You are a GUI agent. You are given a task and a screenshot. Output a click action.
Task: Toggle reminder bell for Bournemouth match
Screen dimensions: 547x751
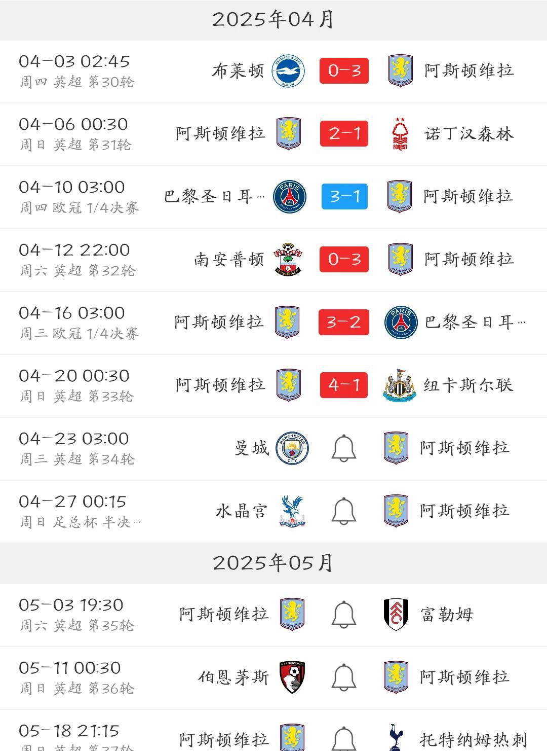coord(344,677)
